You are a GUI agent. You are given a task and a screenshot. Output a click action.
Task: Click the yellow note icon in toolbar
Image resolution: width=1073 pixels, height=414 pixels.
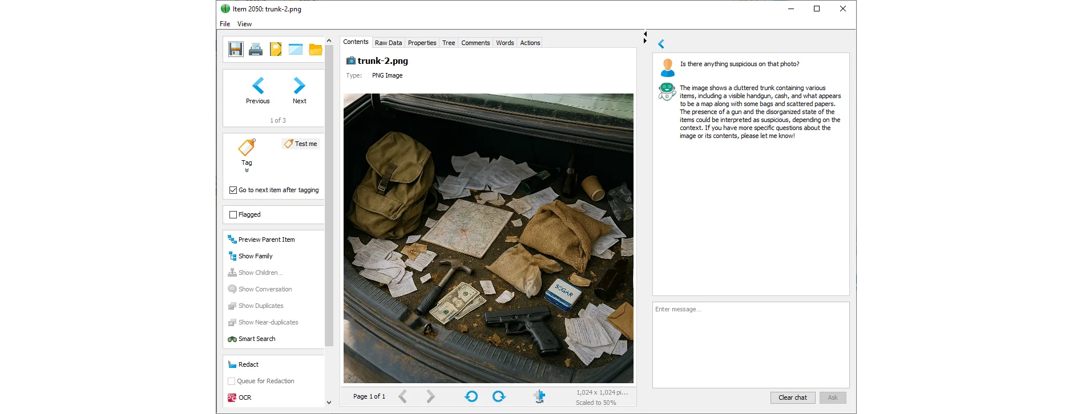pos(276,49)
